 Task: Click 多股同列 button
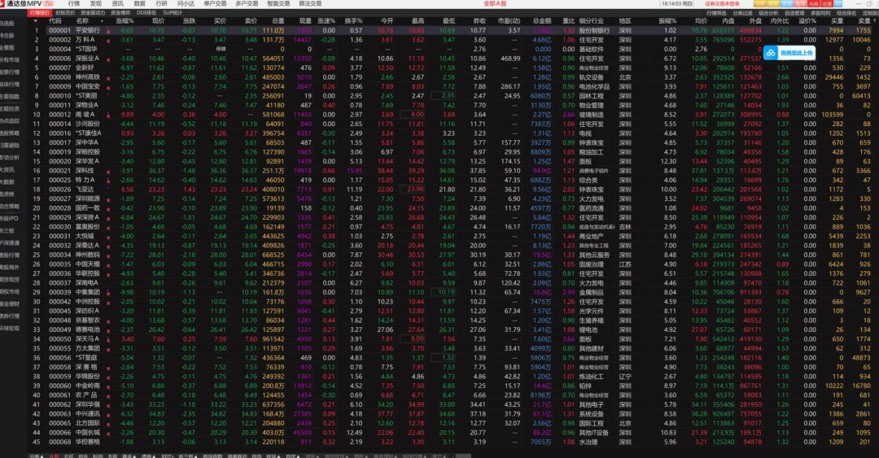click(820, 13)
